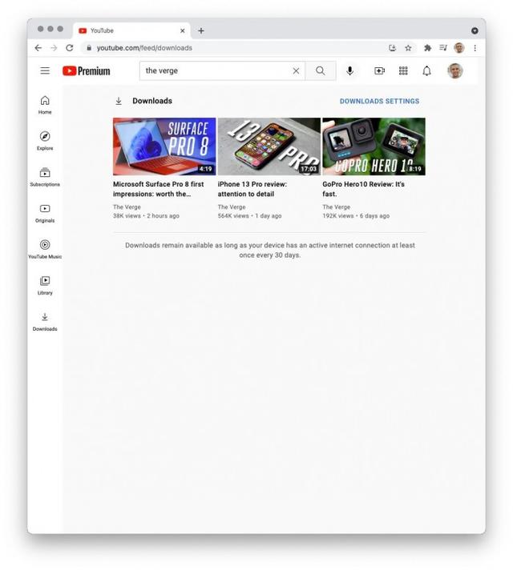Start voice search with microphone
This screenshot has width=513, height=570.
[x=349, y=70]
